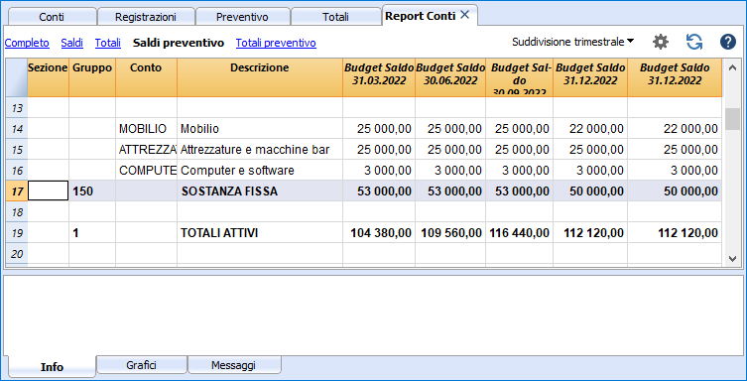Switch to the Registrazioni tab
Screen dimensions: 747x381
point(146,17)
